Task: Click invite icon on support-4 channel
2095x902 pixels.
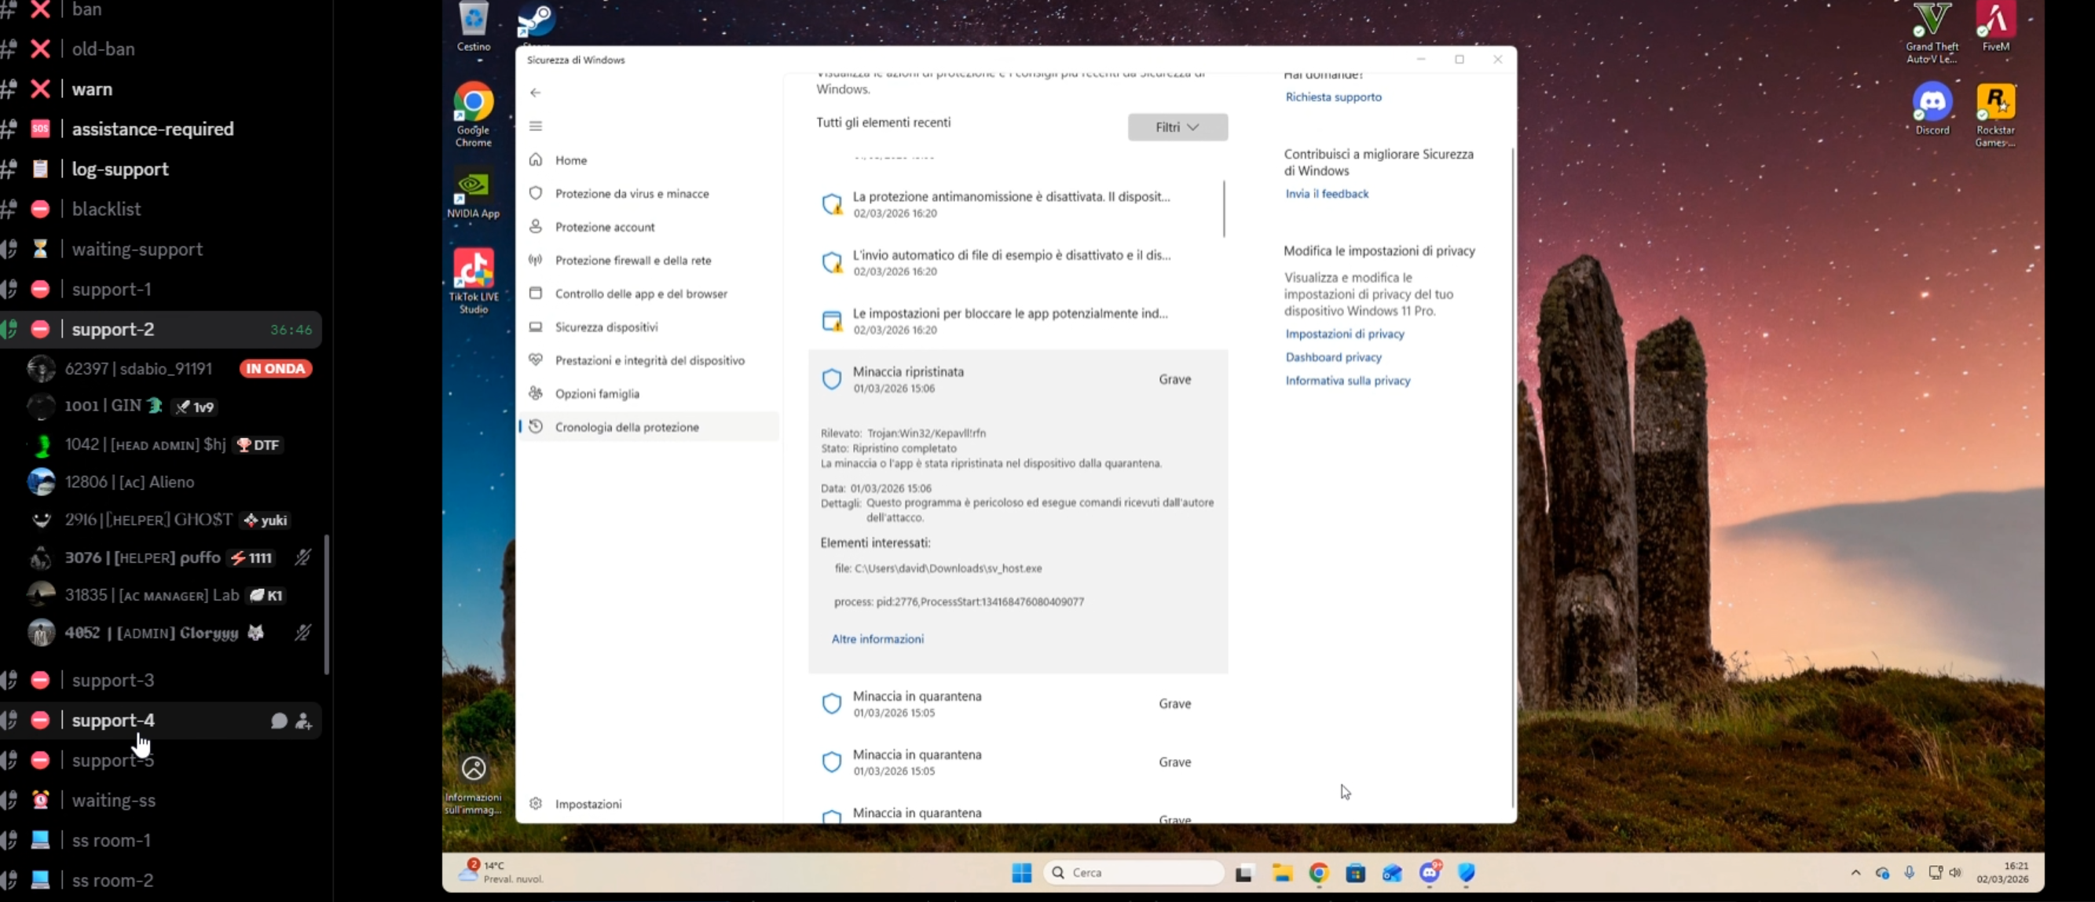Action: [x=303, y=721]
